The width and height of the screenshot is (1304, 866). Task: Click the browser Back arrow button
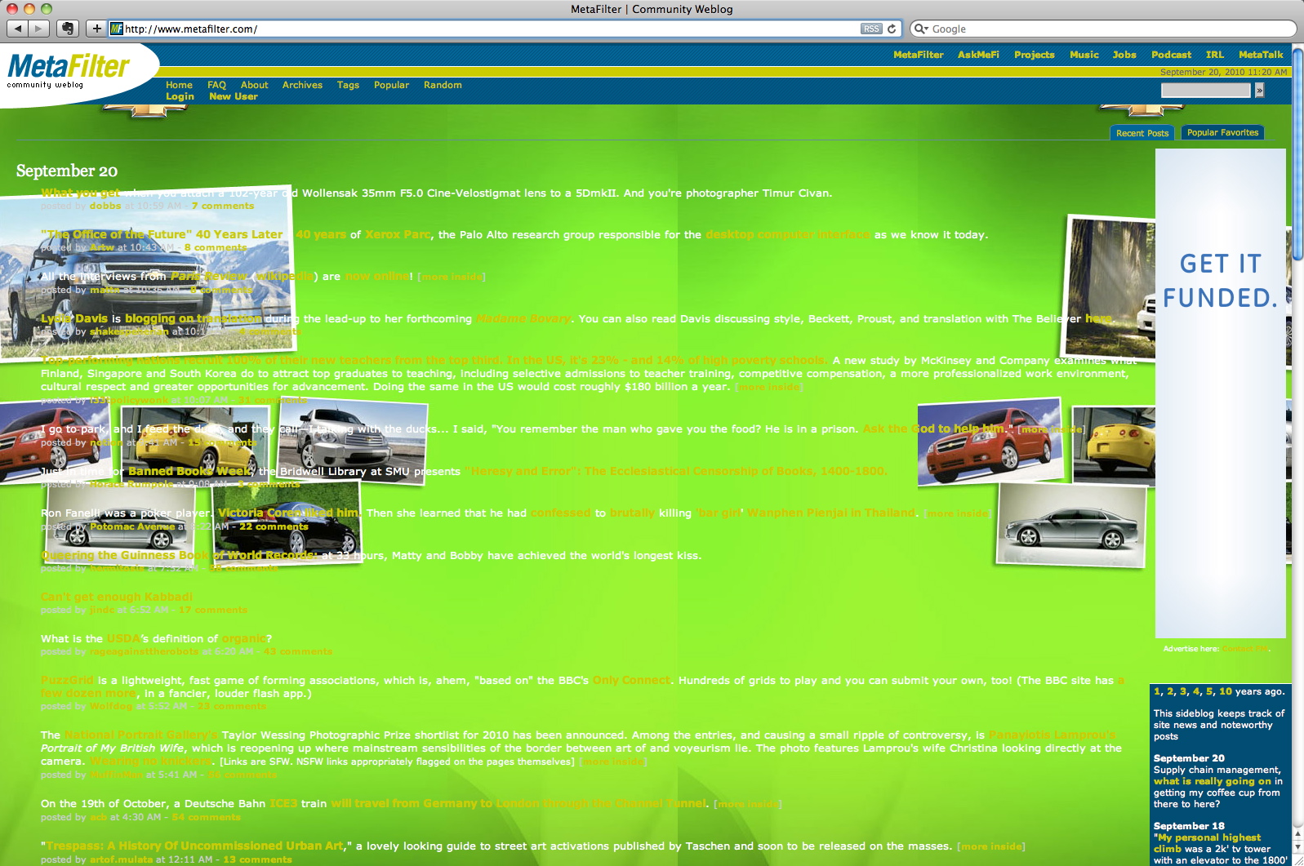click(17, 29)
